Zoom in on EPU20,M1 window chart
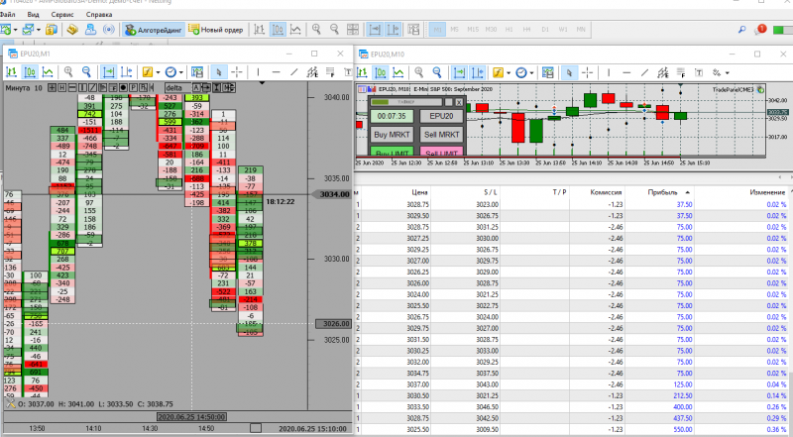Viewport: 793px width, 437px height. pos(68,72)
